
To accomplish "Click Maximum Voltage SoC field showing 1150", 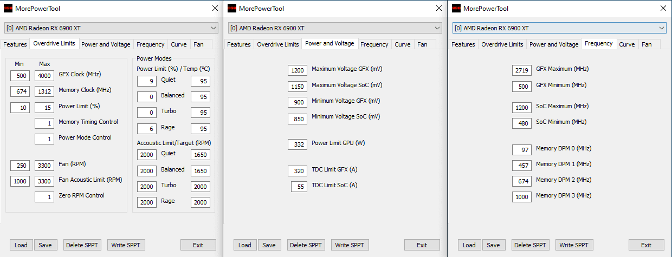I will tap(298, 87).
